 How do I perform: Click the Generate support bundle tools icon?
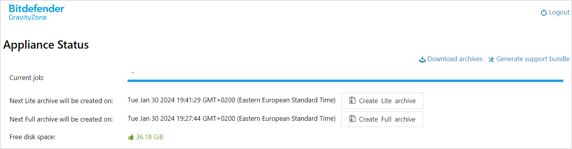491,60
